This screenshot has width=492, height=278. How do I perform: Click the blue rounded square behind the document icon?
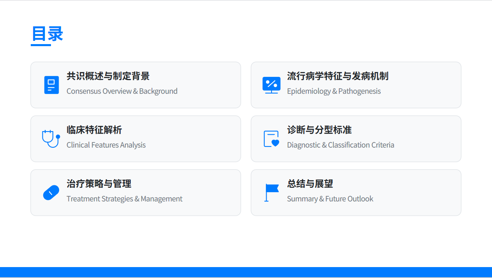coord(51,85)
